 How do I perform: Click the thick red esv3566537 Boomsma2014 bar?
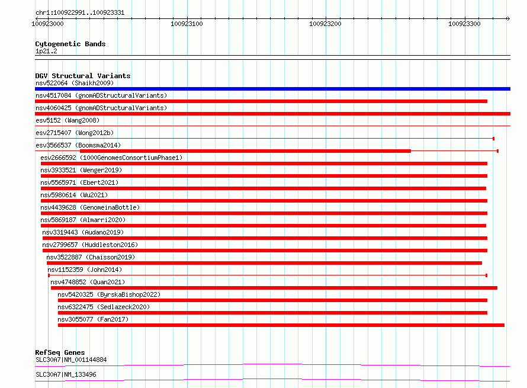pyautogui.click(x=245, y=151)
